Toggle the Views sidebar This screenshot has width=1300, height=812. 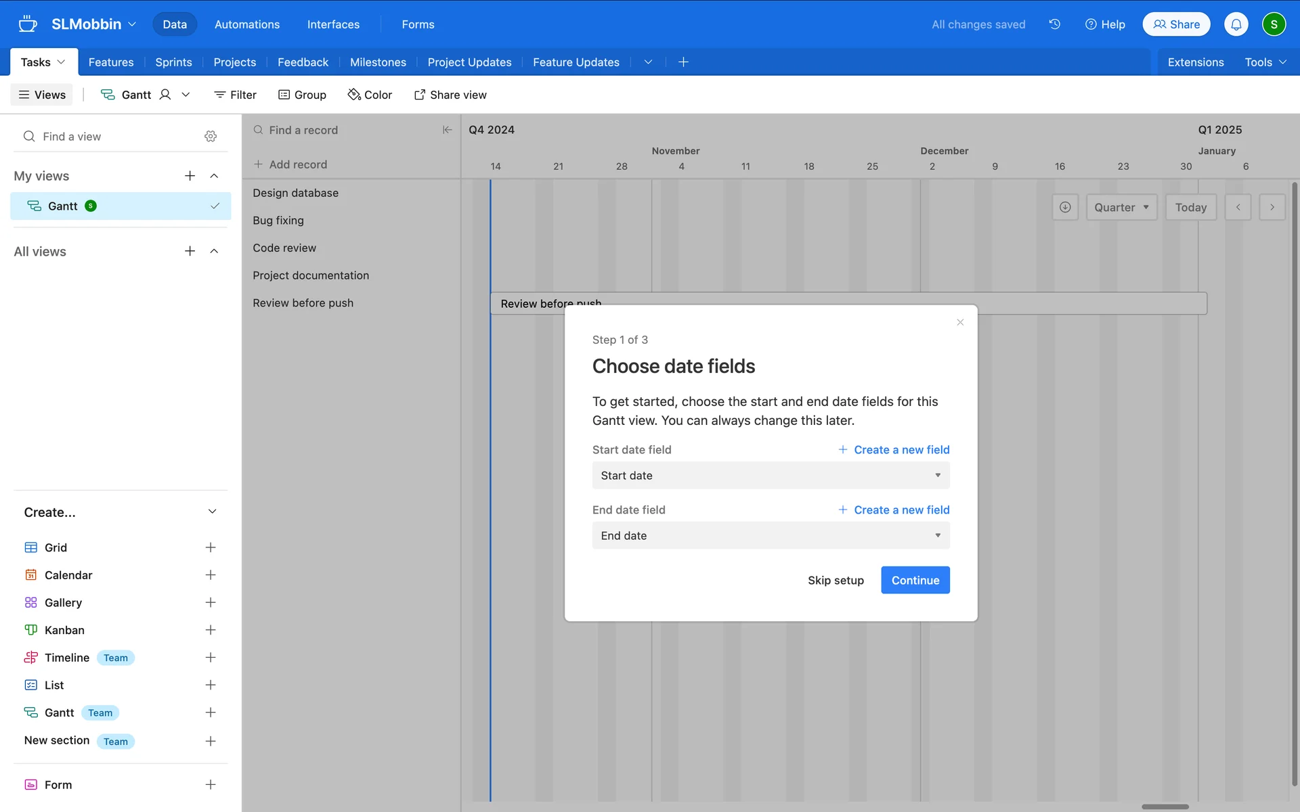[42, 95]
